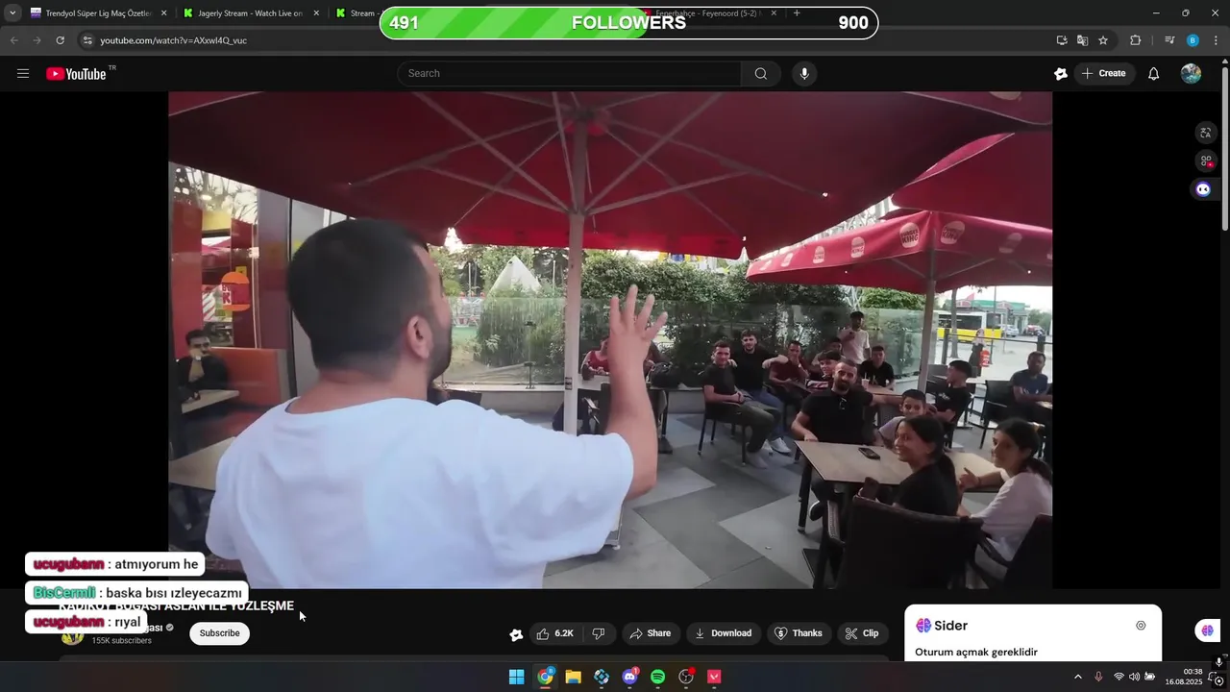1230x692 pixels.
Task: Install app icon in address bar
Action: [x=1062, y=40]
